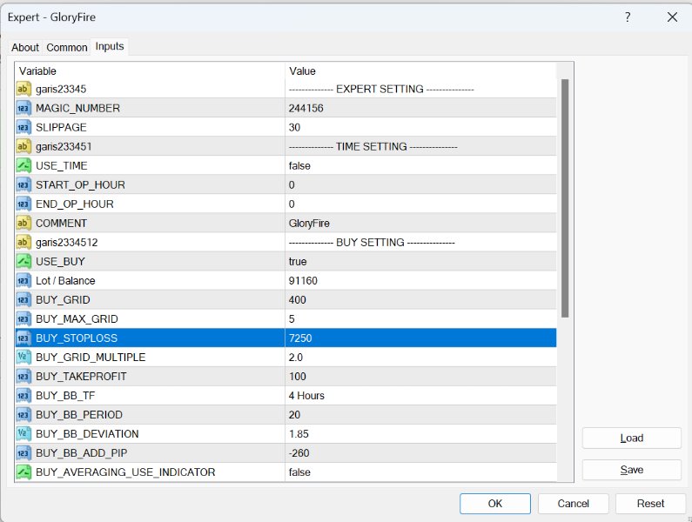Click the integer icon next to MAGIC_NUMBER
The image size is (692, 522).
(24, 108)
